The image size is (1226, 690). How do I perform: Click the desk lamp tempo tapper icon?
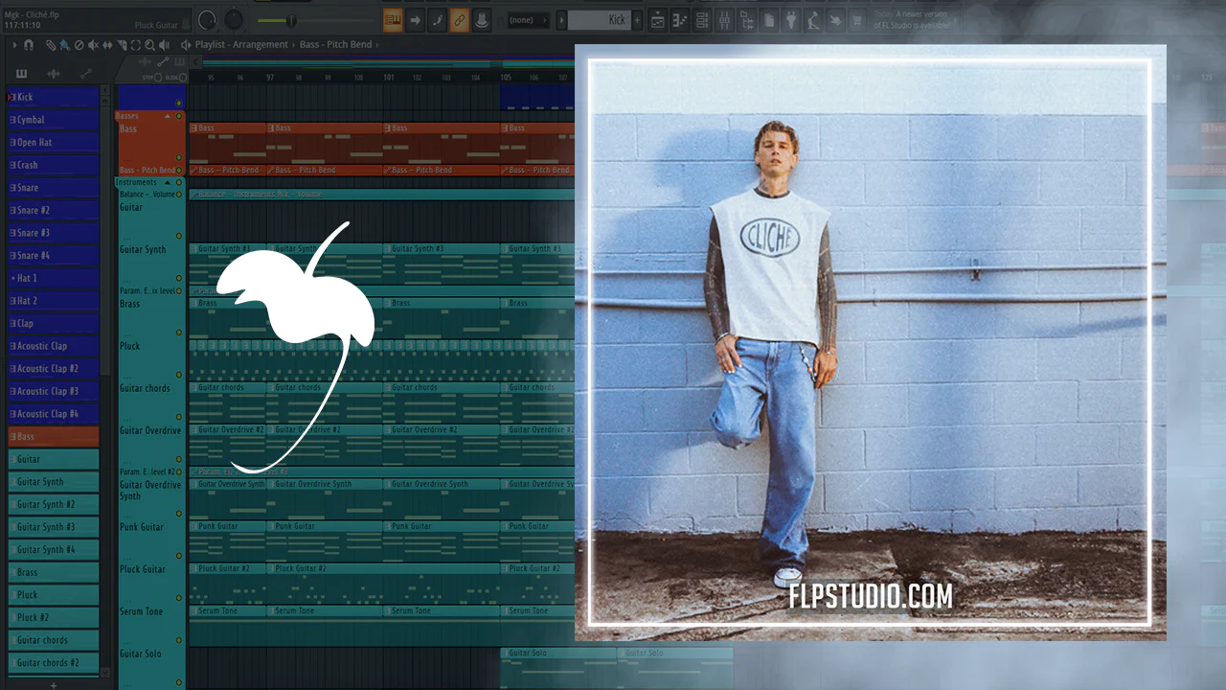(x=814, y=19)
